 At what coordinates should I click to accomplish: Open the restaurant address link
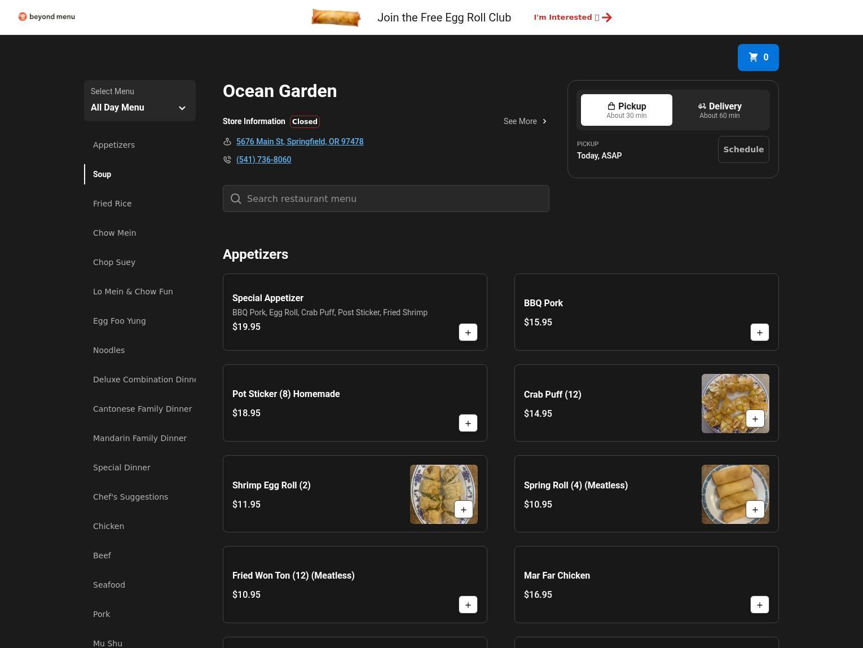[x=300, y=142]
